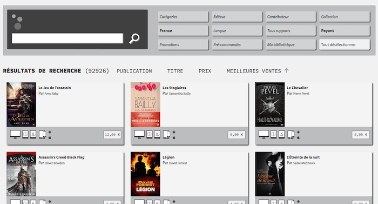Click the desktop monitor icon on Le Chevalier

click(x=264, y=134)
